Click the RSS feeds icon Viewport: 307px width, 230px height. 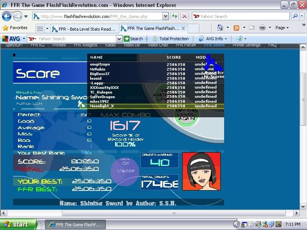(x=237, y=28)
